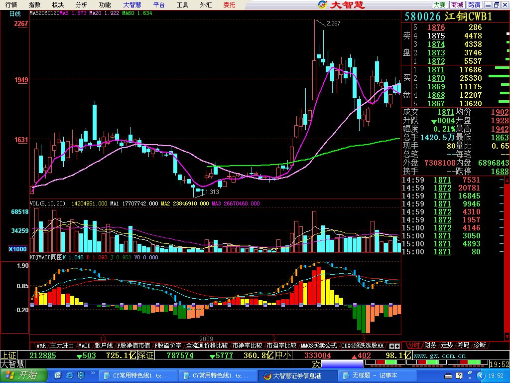Open the 大智慧 menu

click(x=132, y=4)
